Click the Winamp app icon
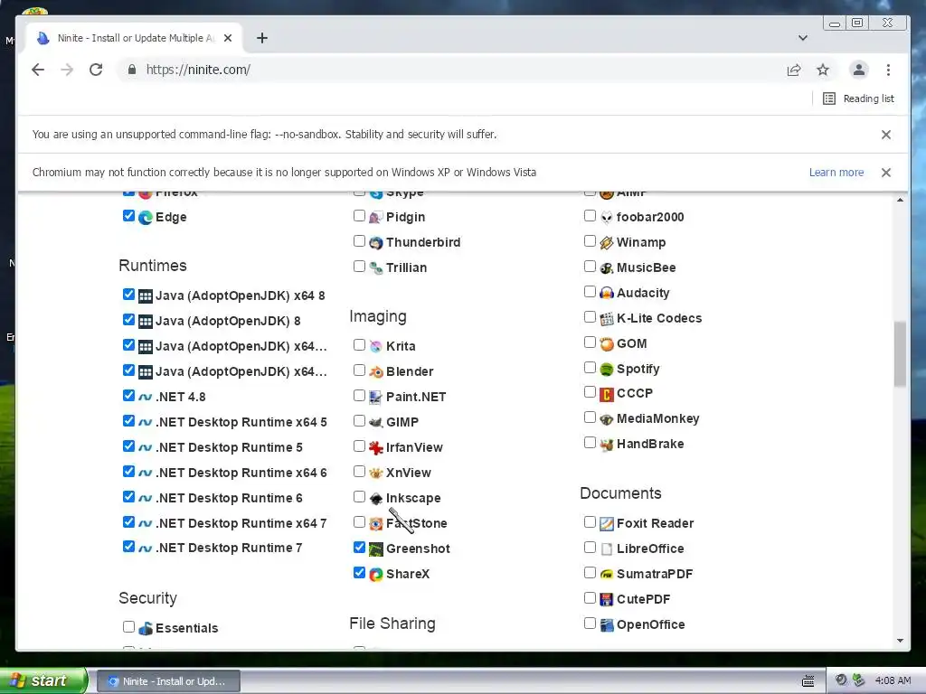This screenshot has height=694, width=926. (x=607, y=242)
